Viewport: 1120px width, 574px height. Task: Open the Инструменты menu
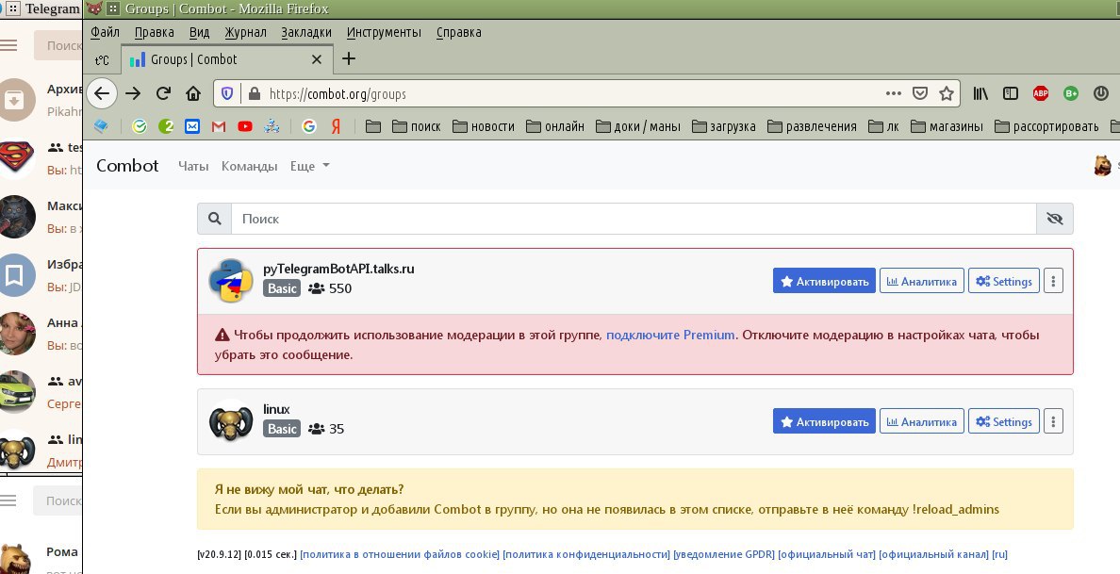[385, 32]
